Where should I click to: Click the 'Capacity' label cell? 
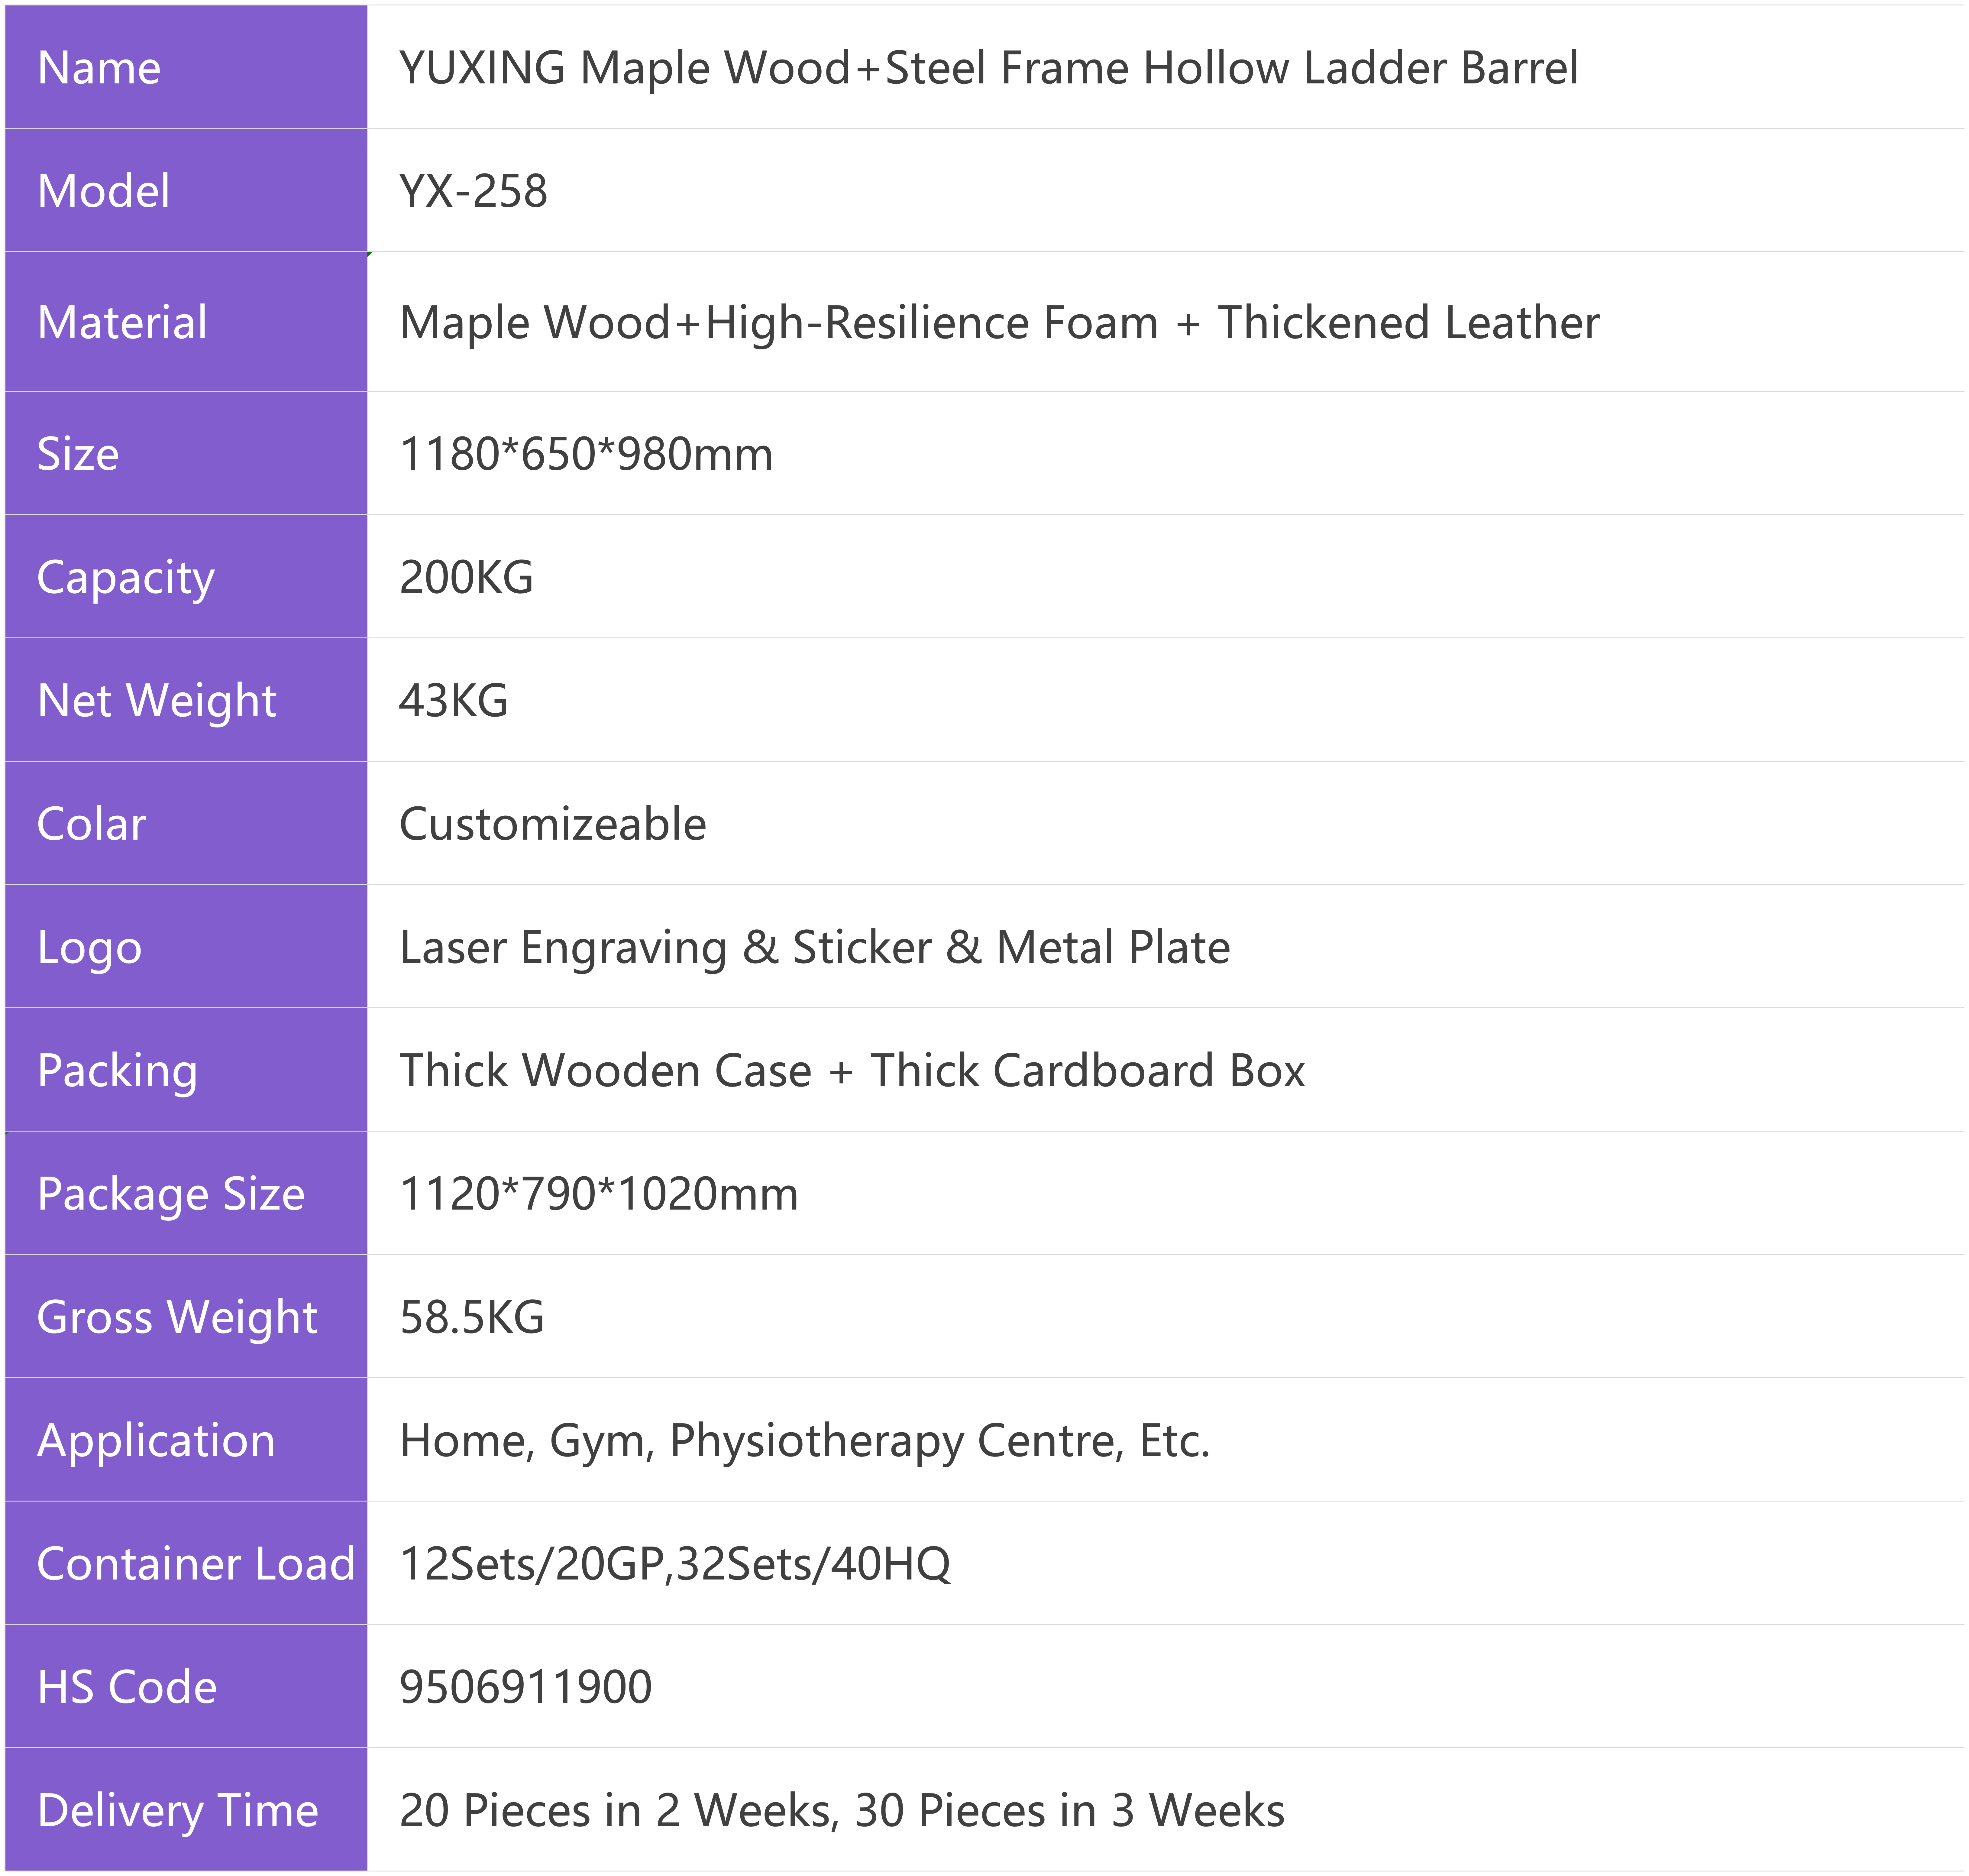point(186,576)
